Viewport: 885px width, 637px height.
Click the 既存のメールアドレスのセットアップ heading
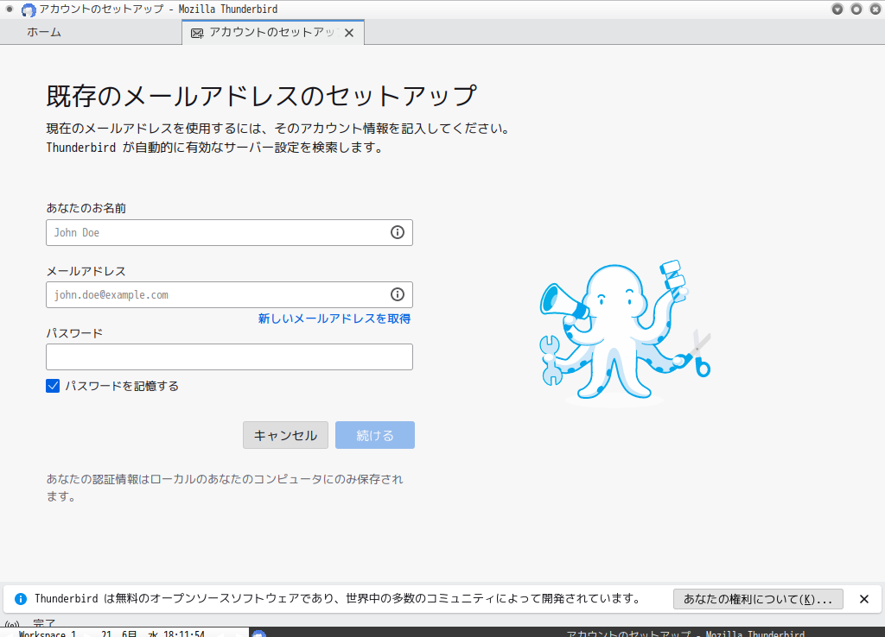[x=261, y=95]
